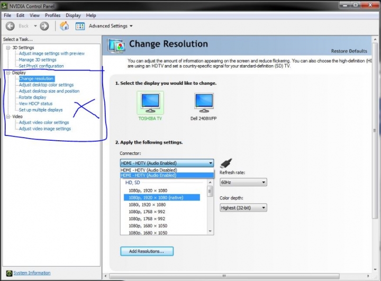Click the Change Resolution header icon
Viewport: 381px width, 281px height.
point(116,46)
